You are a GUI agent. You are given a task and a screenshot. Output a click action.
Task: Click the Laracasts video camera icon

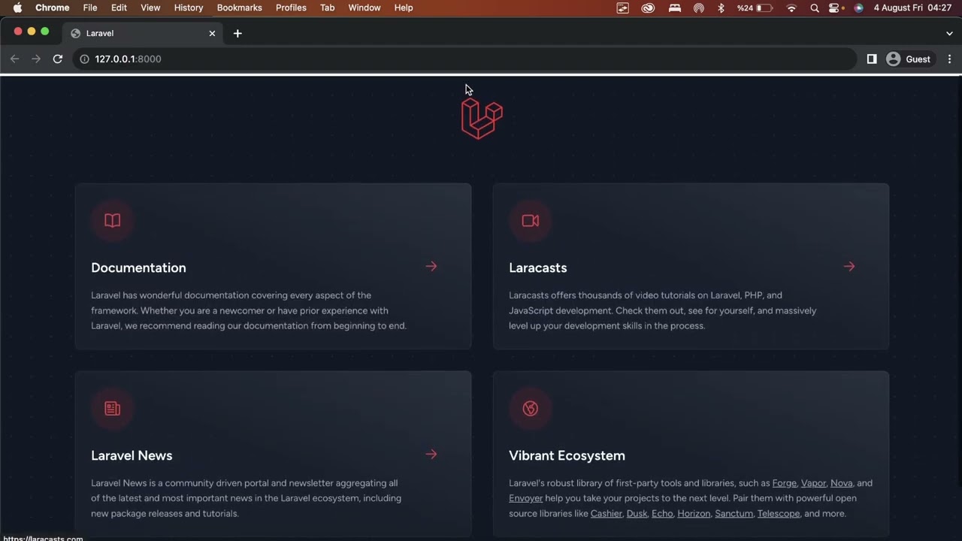click(x=531, y=221)
